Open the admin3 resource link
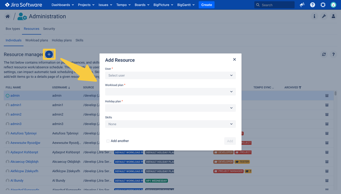The width and height of the screenshot is (341, 194). coord(16,124)
